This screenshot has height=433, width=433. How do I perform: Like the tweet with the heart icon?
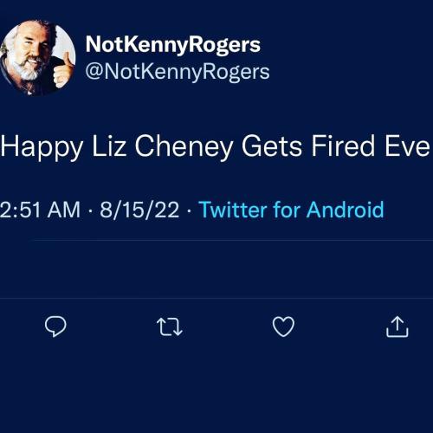[x=283, y=326]
